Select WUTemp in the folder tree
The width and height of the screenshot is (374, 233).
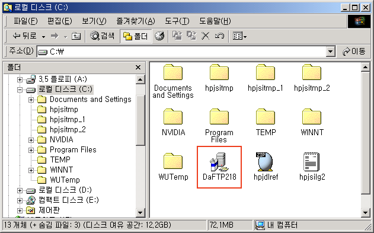pos(65,180)
